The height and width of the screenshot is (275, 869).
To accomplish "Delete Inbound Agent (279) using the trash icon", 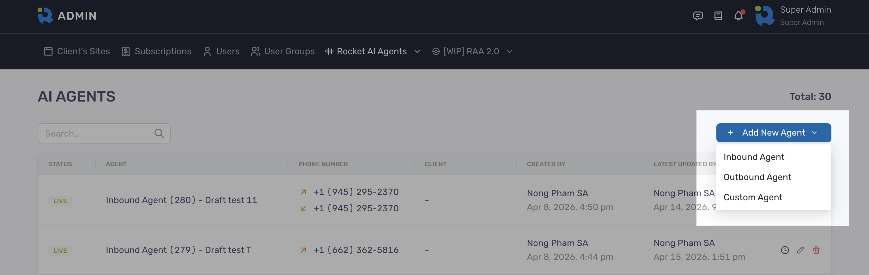I will point(817,250).
